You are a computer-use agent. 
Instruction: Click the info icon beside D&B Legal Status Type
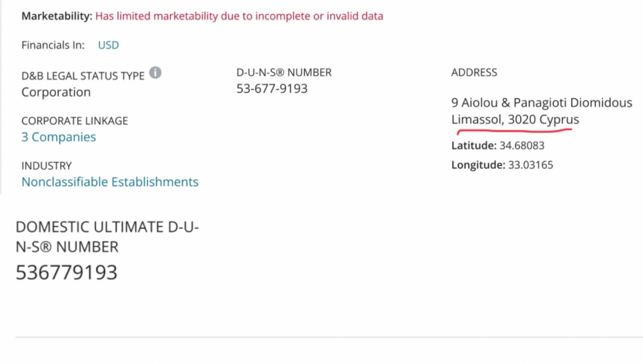(156, 73)
